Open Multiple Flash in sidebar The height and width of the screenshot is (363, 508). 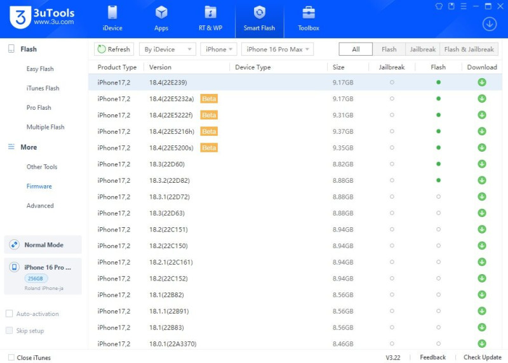pos(45,127)
